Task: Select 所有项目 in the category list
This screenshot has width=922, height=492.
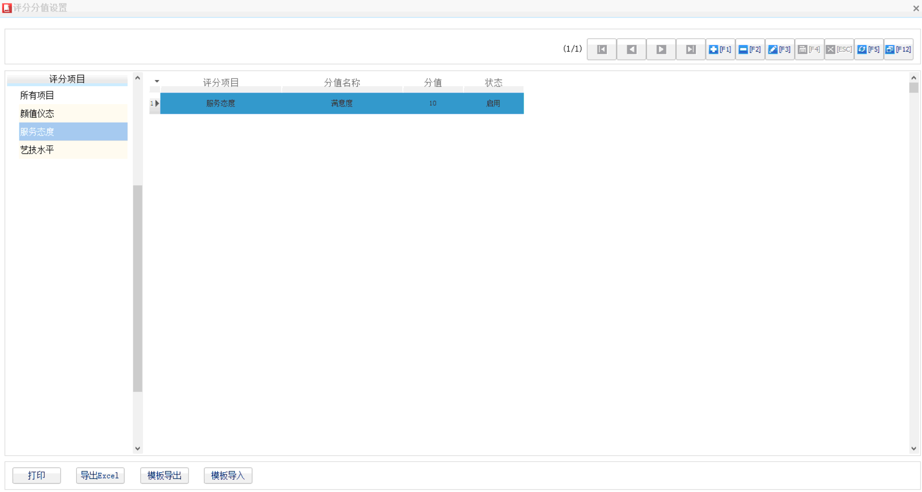Action: click(73, 95)
